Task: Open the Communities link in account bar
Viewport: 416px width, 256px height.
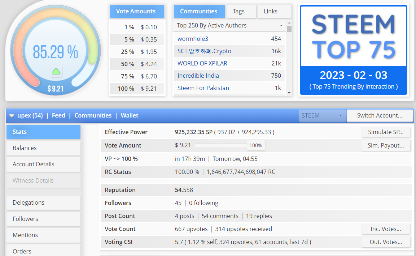Action: click(93, 116)
